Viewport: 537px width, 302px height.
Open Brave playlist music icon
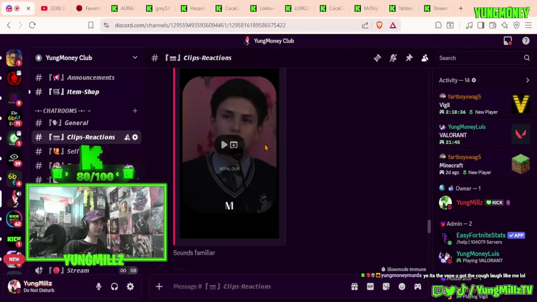pos(469,25)
